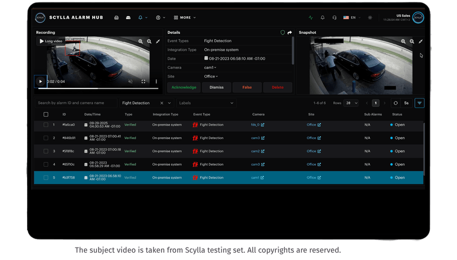Click the Status column header

click(x=397, y=115)
